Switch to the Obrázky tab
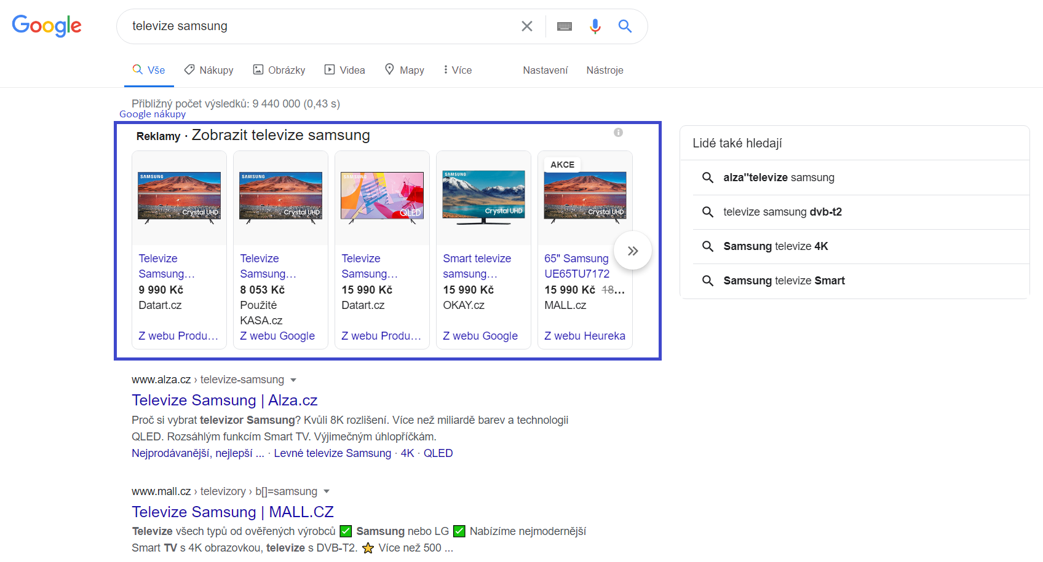Screen dimensions: 1043x562 pos(279,70)
